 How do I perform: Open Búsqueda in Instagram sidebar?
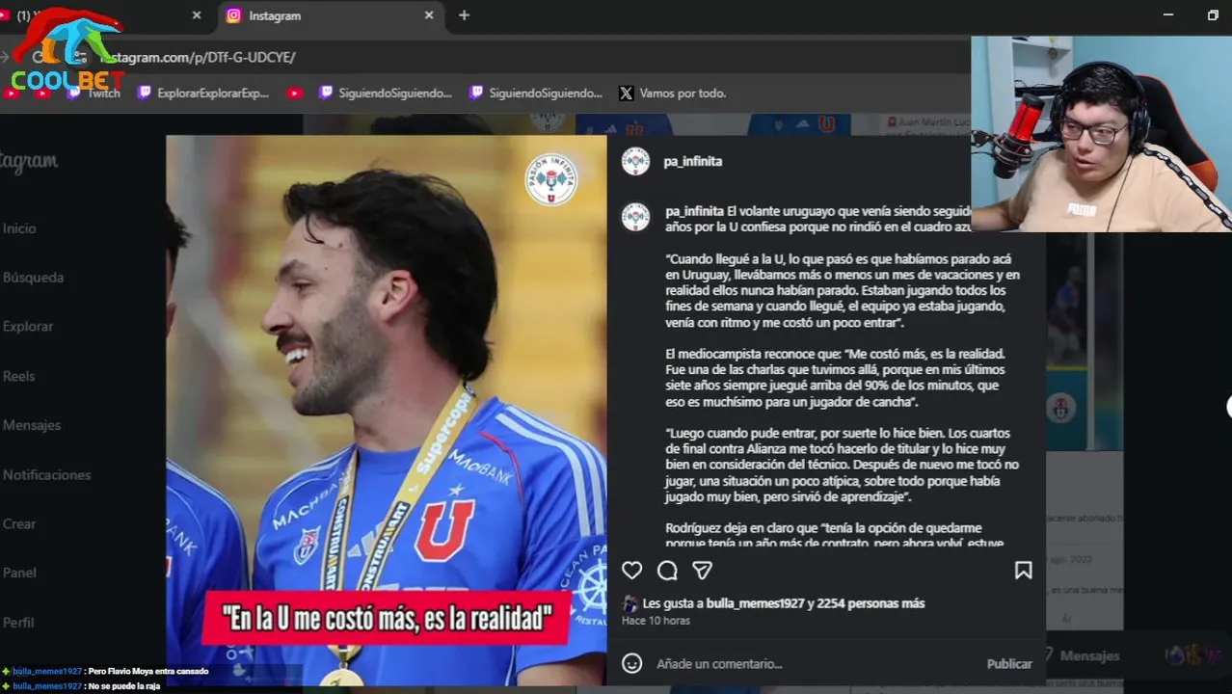click(33, 278)
